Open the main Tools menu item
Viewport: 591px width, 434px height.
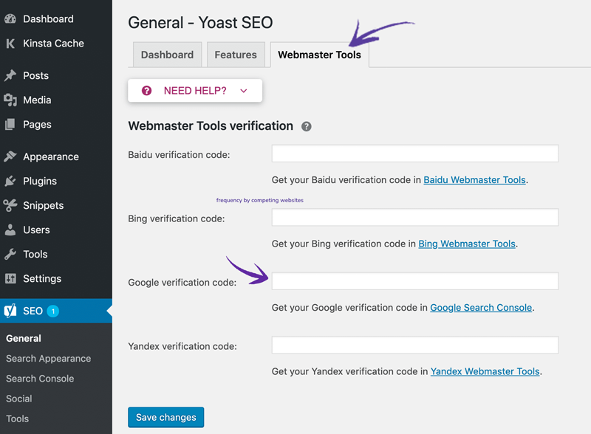tap(35, 255)
